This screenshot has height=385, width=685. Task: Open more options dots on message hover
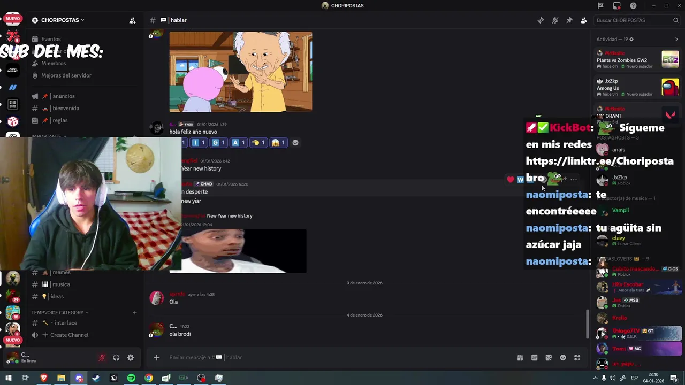[x=574, y=180]
